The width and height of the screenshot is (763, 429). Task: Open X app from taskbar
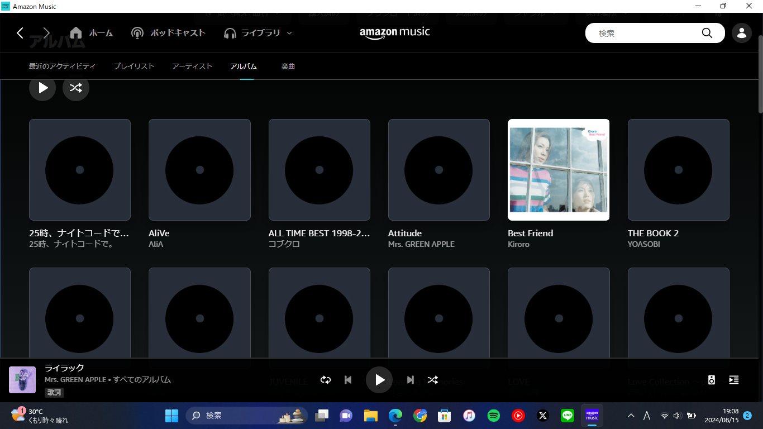tap(543, 416)
